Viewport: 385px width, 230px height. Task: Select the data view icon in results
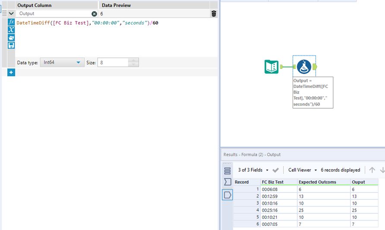227,195
